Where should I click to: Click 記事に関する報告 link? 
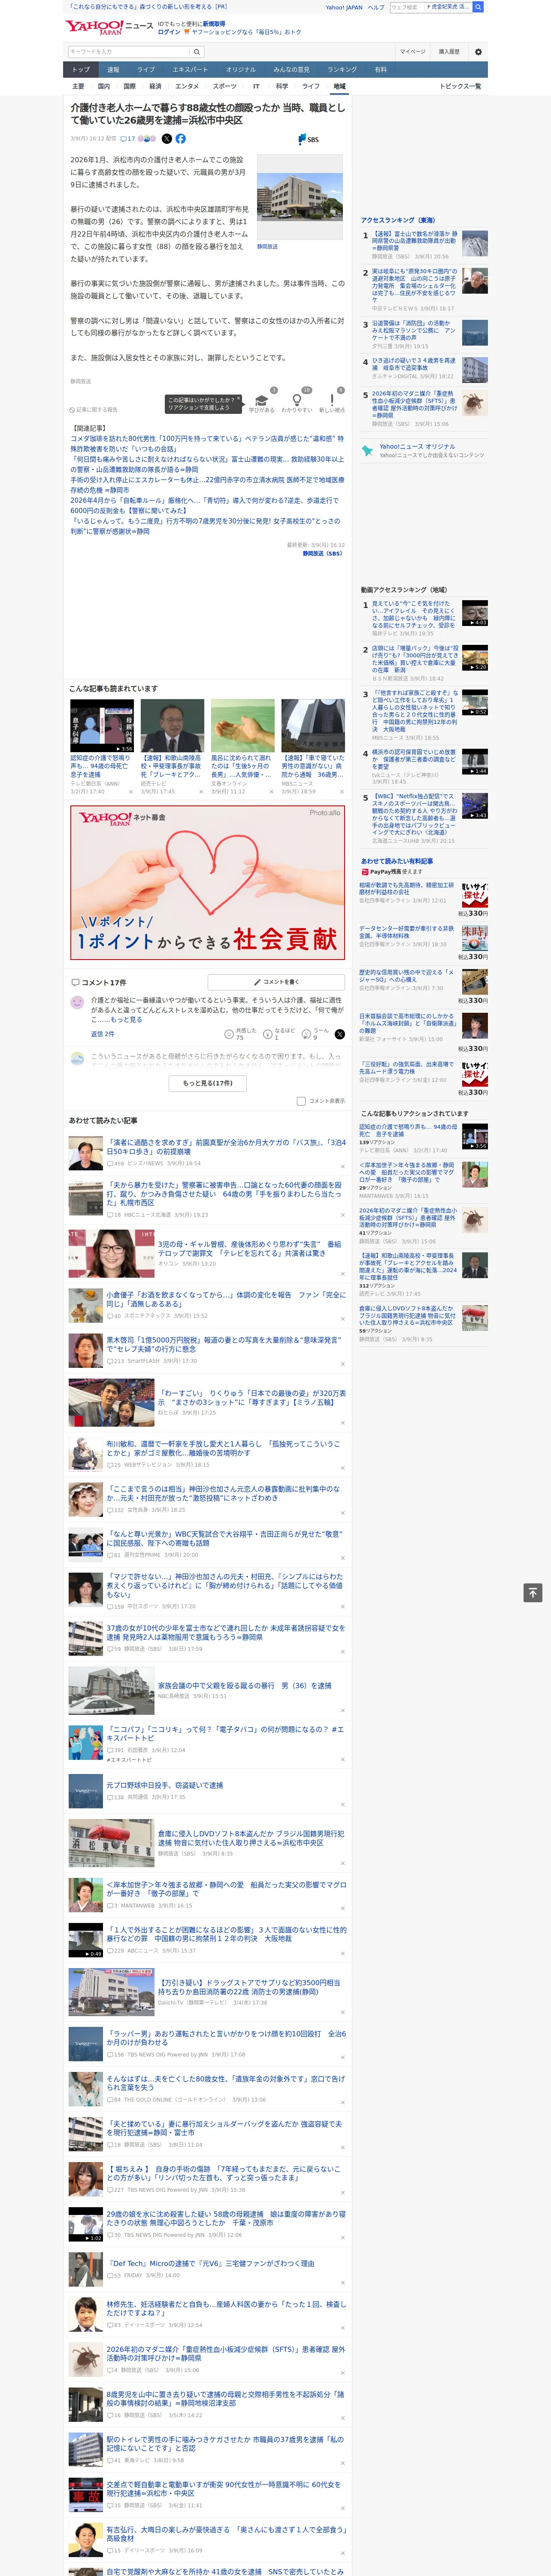click(x=94, y=409)
